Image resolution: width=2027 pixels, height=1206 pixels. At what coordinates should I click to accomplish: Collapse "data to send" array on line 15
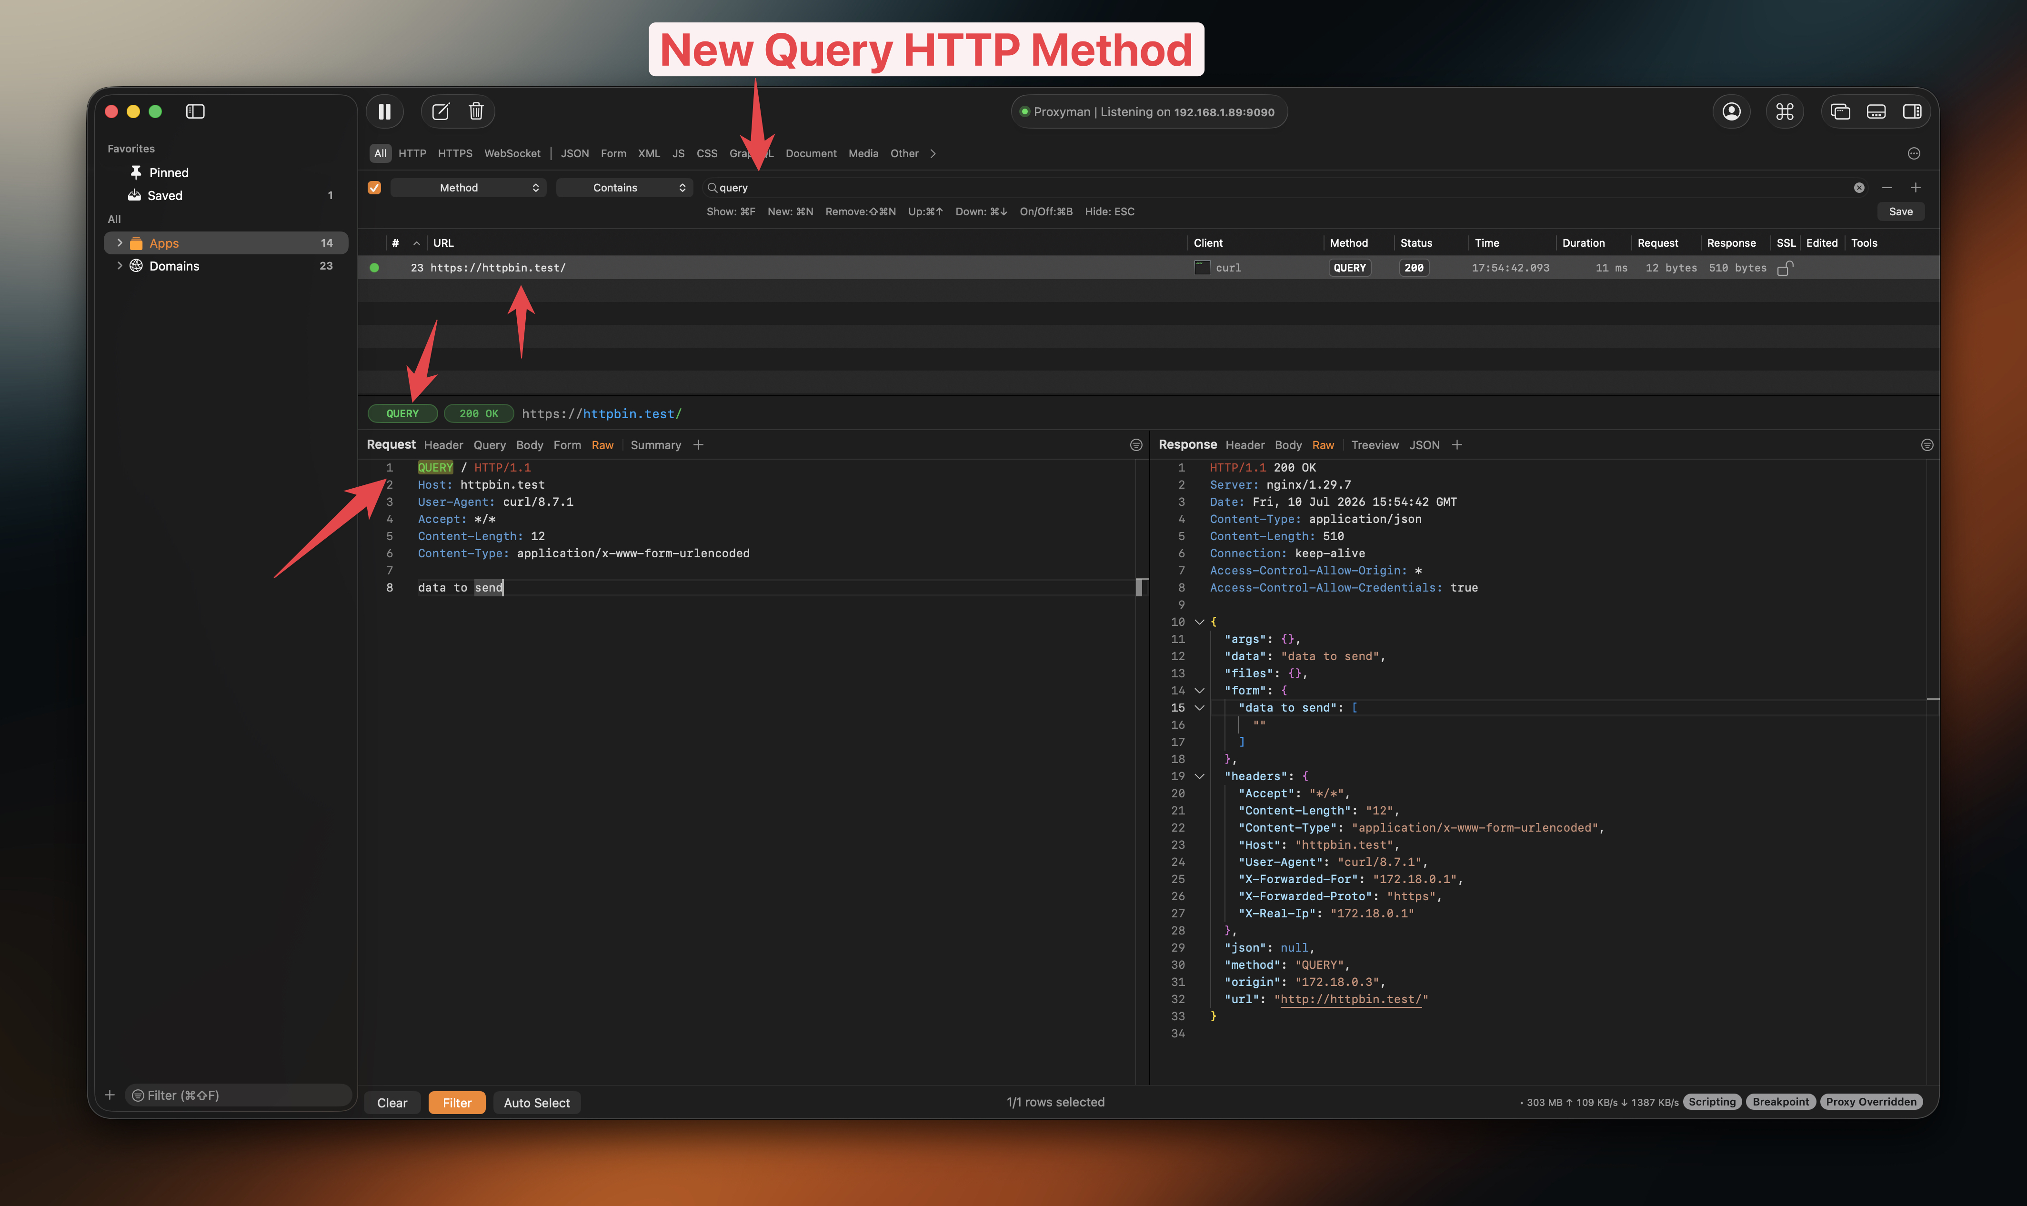(1198, 708)
